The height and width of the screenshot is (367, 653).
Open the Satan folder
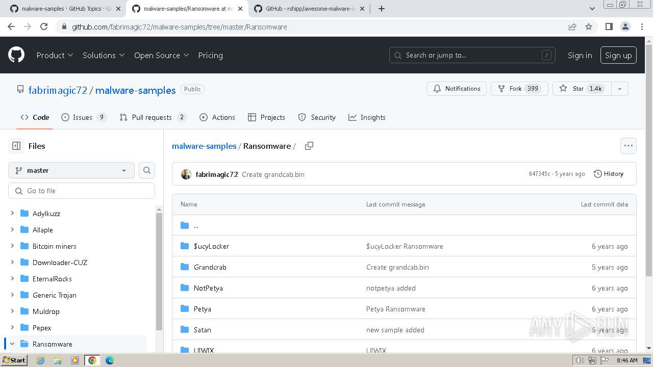[x=202, y=330]
